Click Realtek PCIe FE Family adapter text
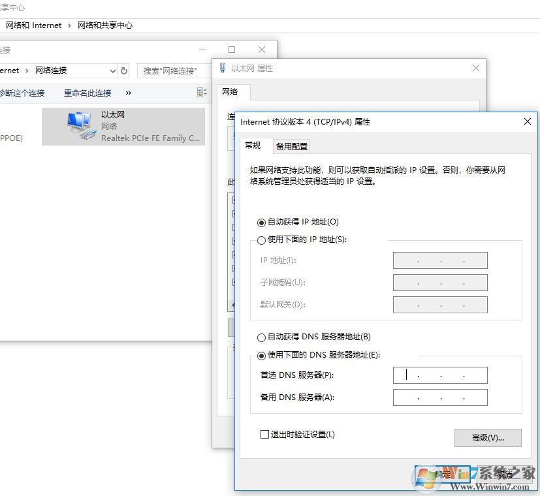Viewport: 540px width, 496px height. point(150,138)
